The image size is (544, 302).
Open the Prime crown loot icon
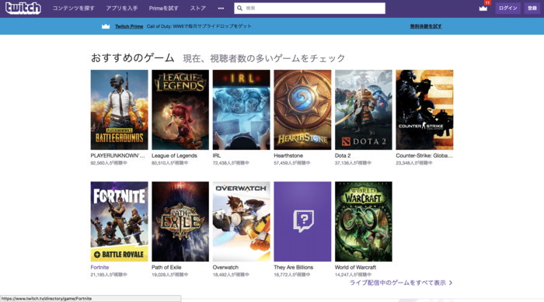[483, 8]
